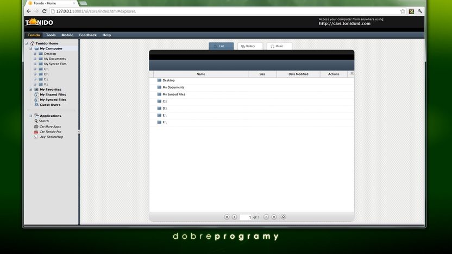Viewport: 452px width, 254px height.
Task: Click the My Shared Files icon in sidebar
Action: tap(36, 94)
